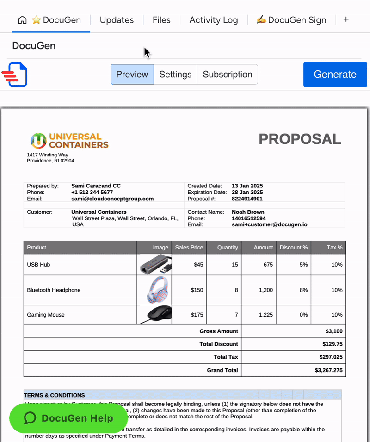Click the chat bubble icon in DocuGen Help
This screenshot has width=370, height=442.
pos(30,418)
